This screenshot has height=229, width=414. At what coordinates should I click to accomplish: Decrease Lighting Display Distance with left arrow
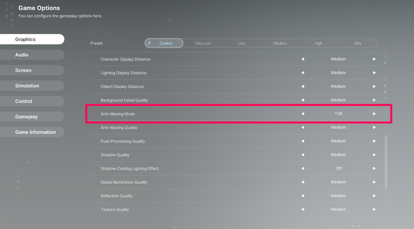coord(303,73)
